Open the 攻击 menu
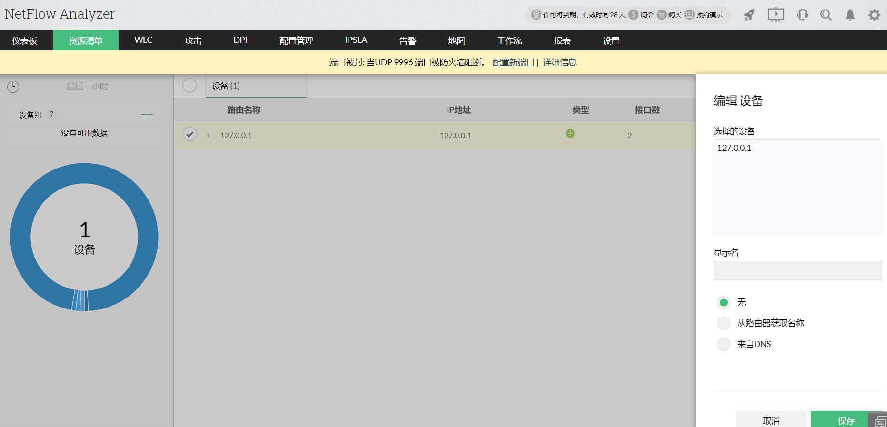887x427 pixels. click(x=193, y=40)
